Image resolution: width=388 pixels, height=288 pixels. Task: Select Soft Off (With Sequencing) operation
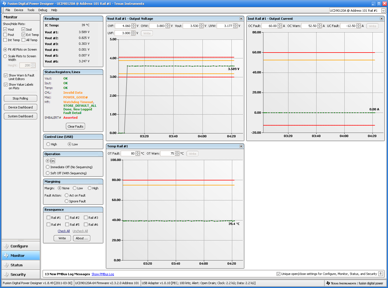[x=48, y=173]
